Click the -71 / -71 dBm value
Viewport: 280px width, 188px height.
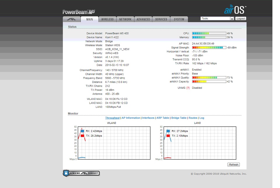click(199, 51)
